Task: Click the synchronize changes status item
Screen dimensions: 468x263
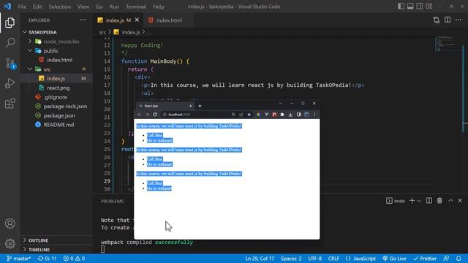Action: (x=47, y=258)
